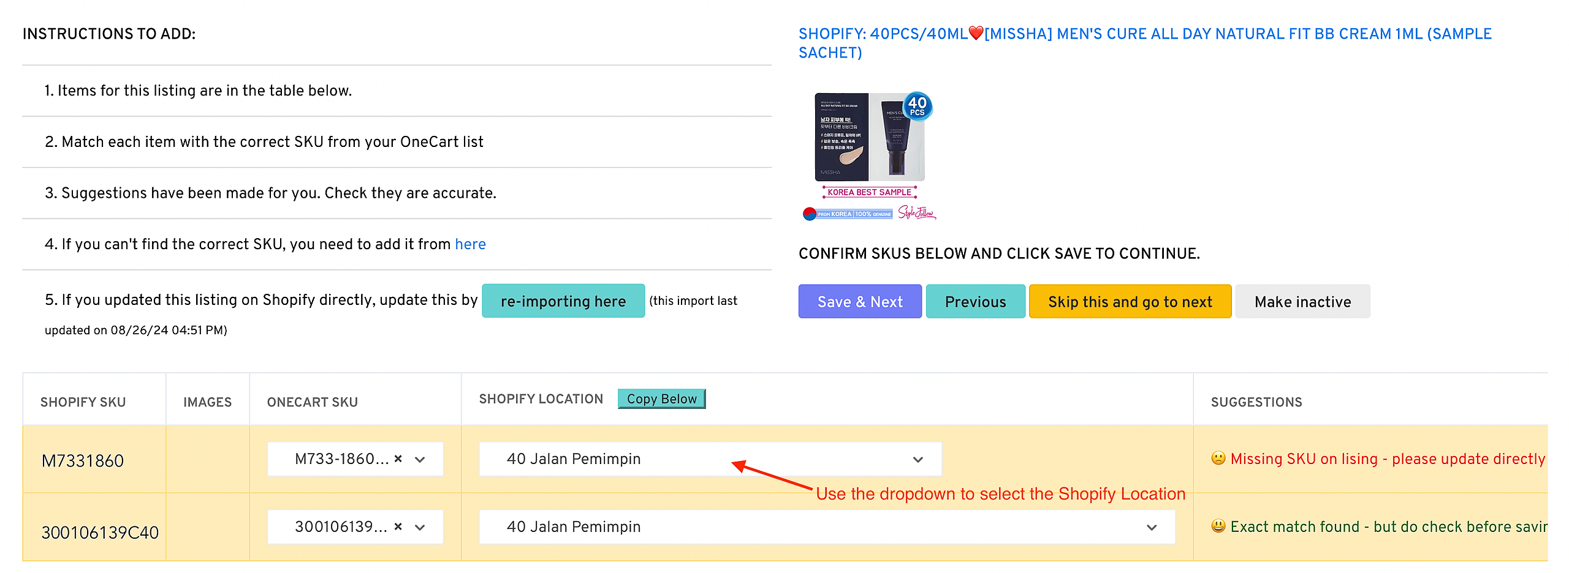Viewport: 1569px width, 573px height.
Task: Click the MISSHA product sample thumbnail
Action: click(x=868, y=137)
